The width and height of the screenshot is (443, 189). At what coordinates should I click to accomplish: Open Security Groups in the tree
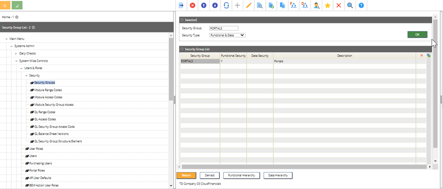[45, 83]
